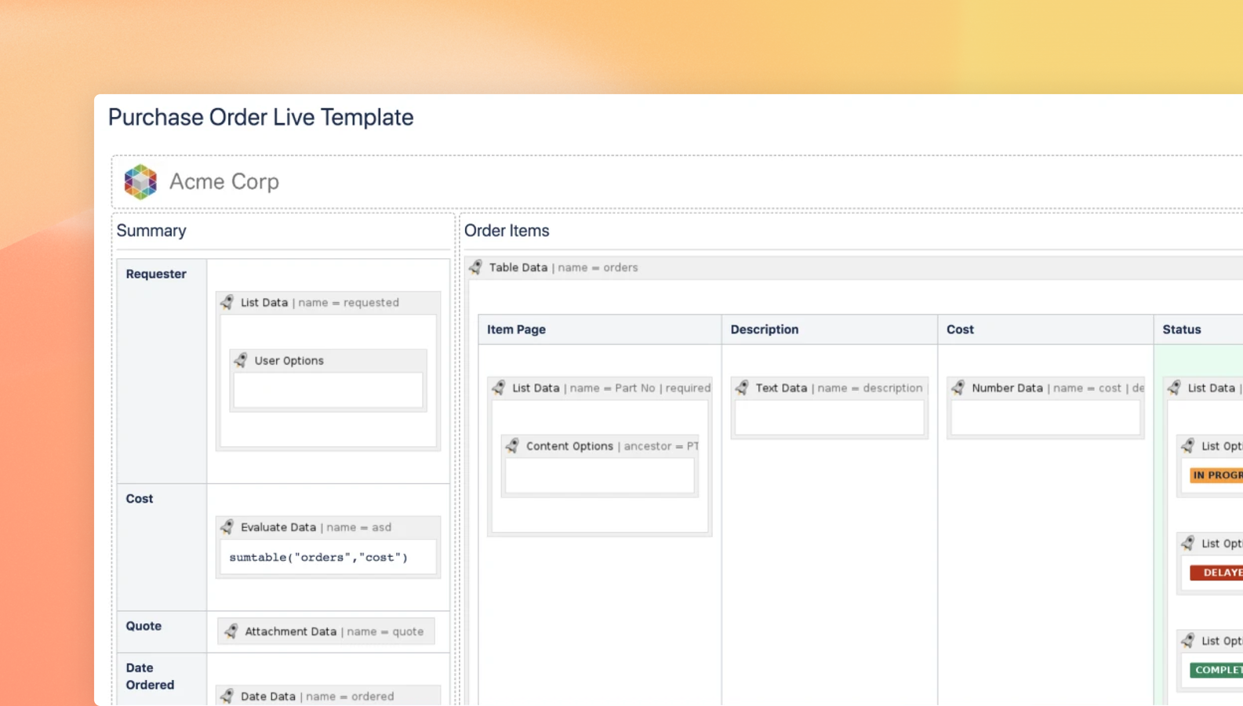Image resolution: width=1243 pixels, height=706 pixels.
Task: Click the Requester row label
Action: tap(156, 274)
